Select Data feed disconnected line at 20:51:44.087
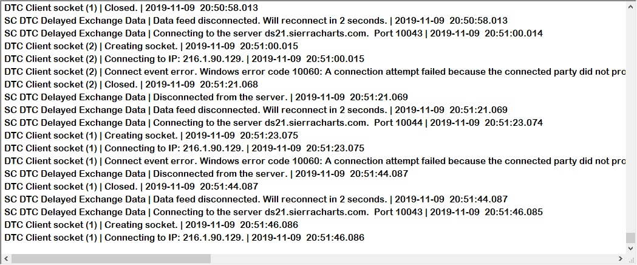The image size is (637, 265). [x=256, y=199]
